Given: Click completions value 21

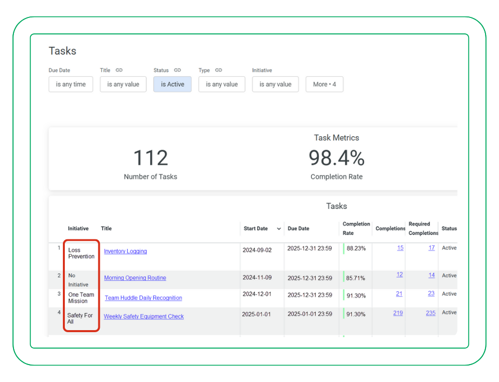Looking at the screenshot, I should pos(399,294).
